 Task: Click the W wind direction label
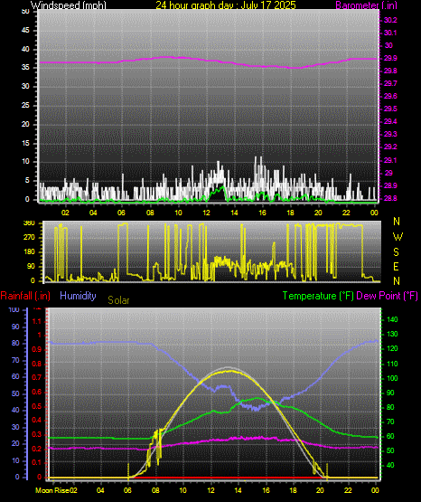pyautogui.click(x=398, y=237)
